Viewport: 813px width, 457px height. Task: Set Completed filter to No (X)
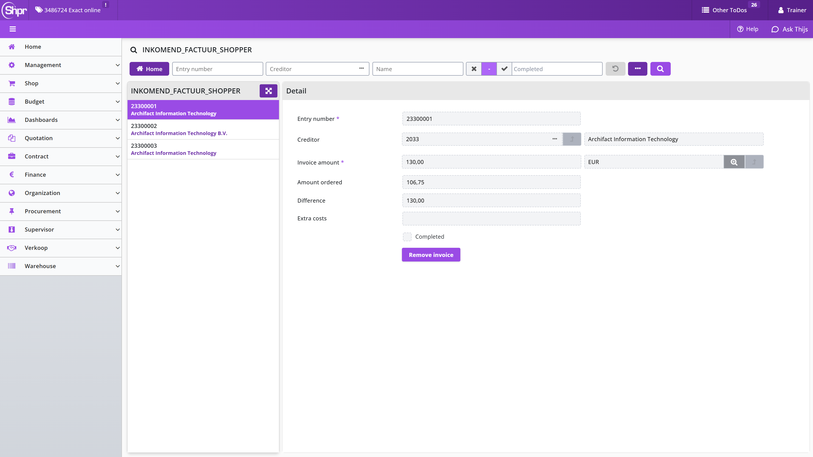pyautogui.click(x=474, y=69)
